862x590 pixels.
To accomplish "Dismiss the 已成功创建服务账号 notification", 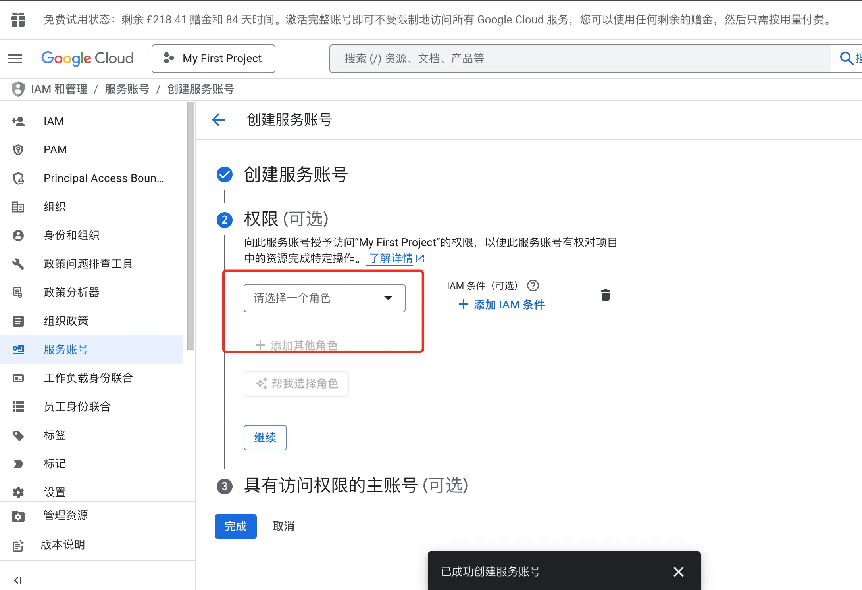I will (x=678, y=571).
